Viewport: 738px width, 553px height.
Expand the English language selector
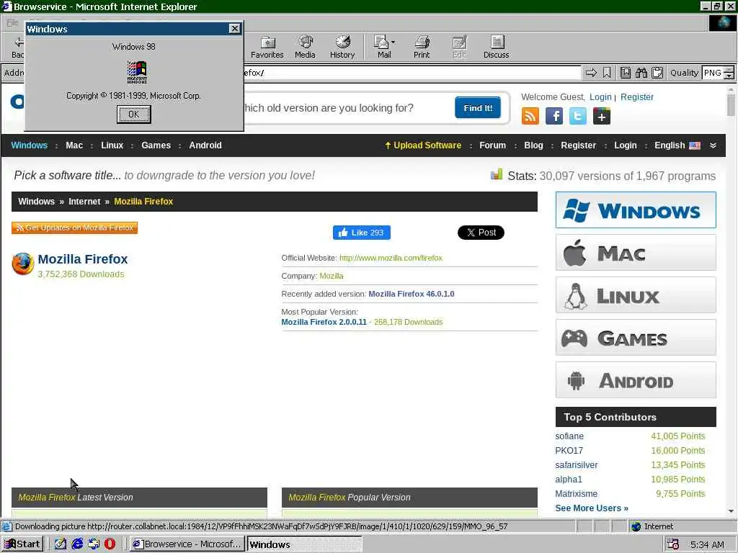(x=677, y=145)
